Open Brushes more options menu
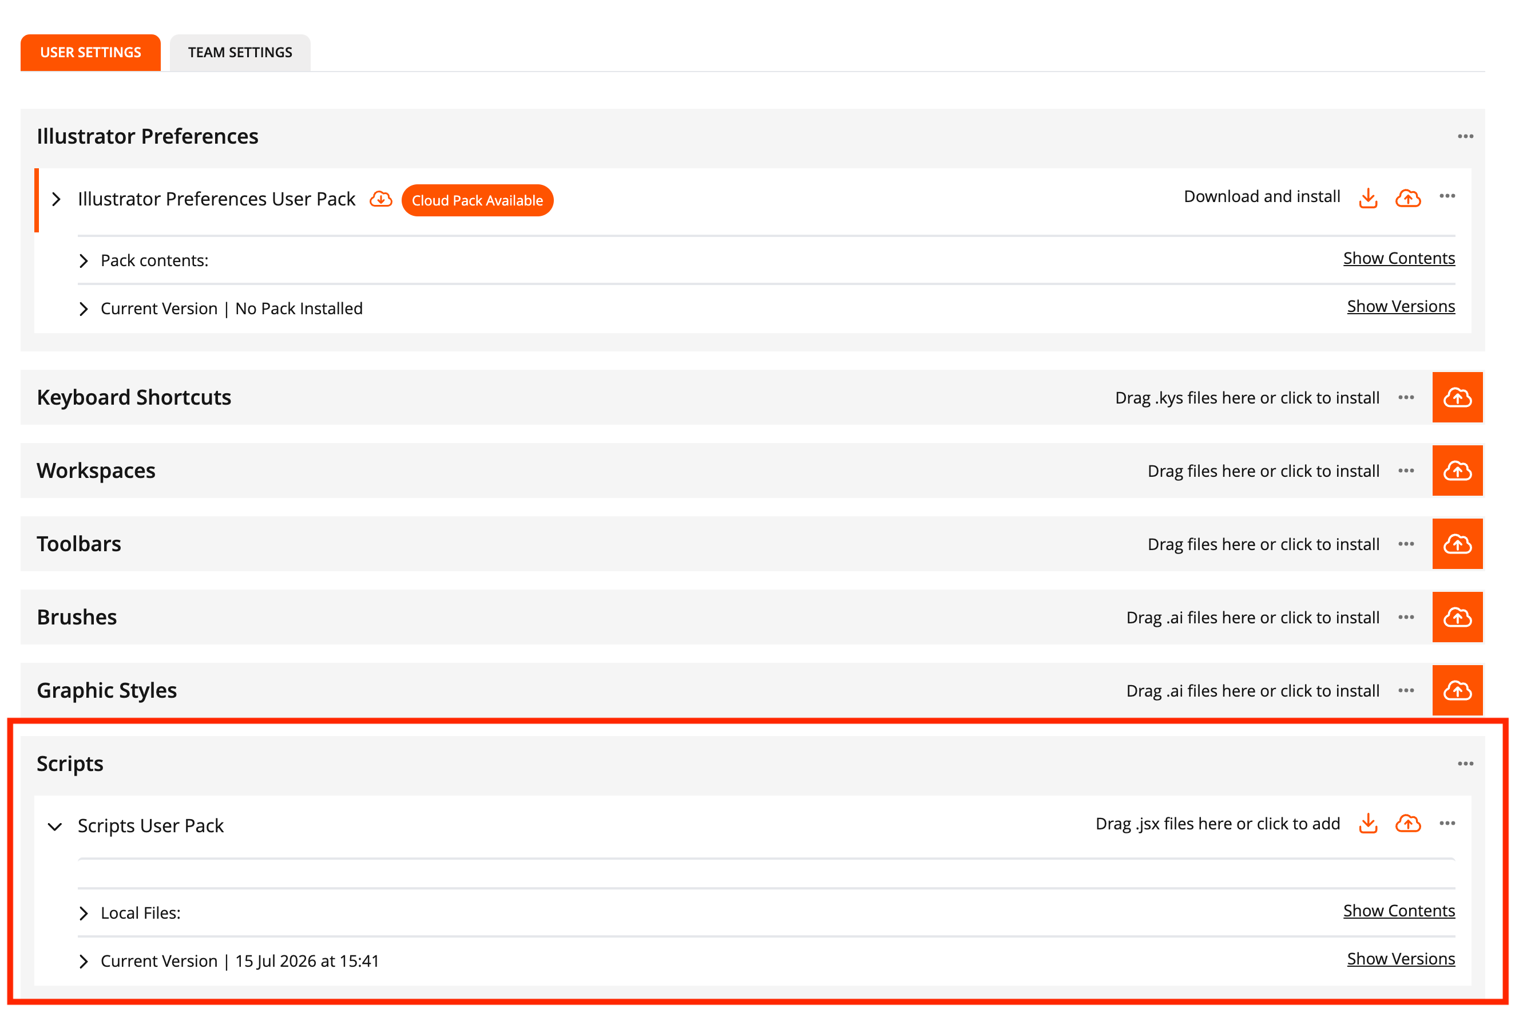Screen dimensions: 1515x1012 click(x=1406, y=618)
